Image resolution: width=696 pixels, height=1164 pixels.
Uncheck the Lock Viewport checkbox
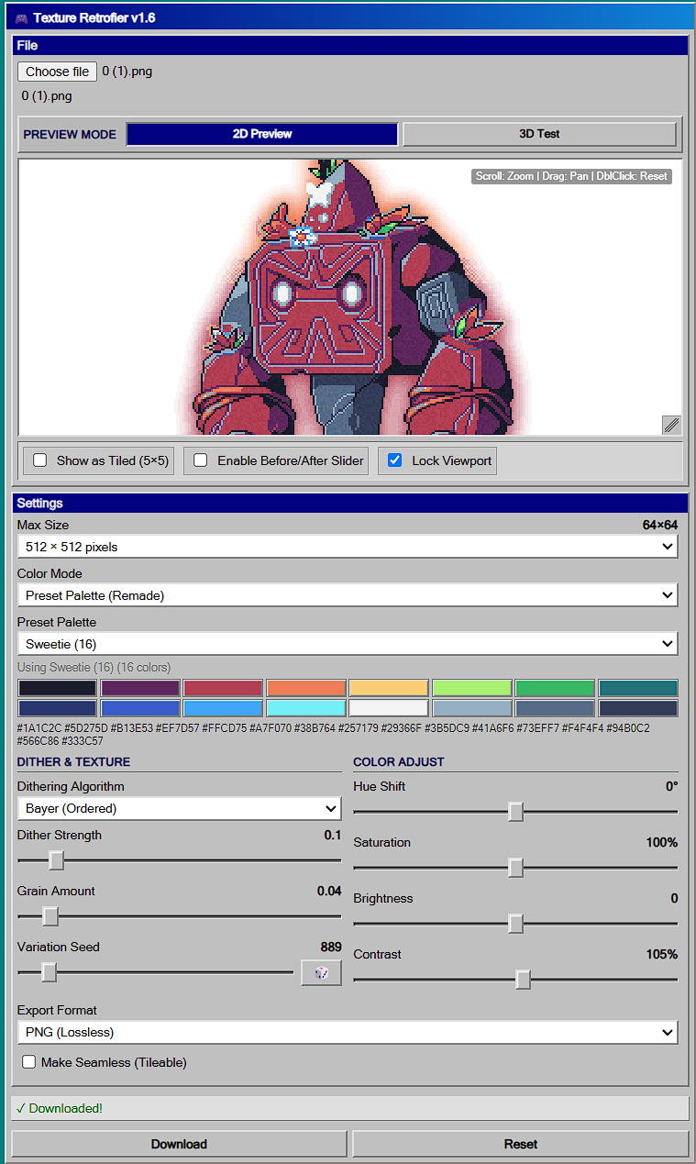(395, 460)
